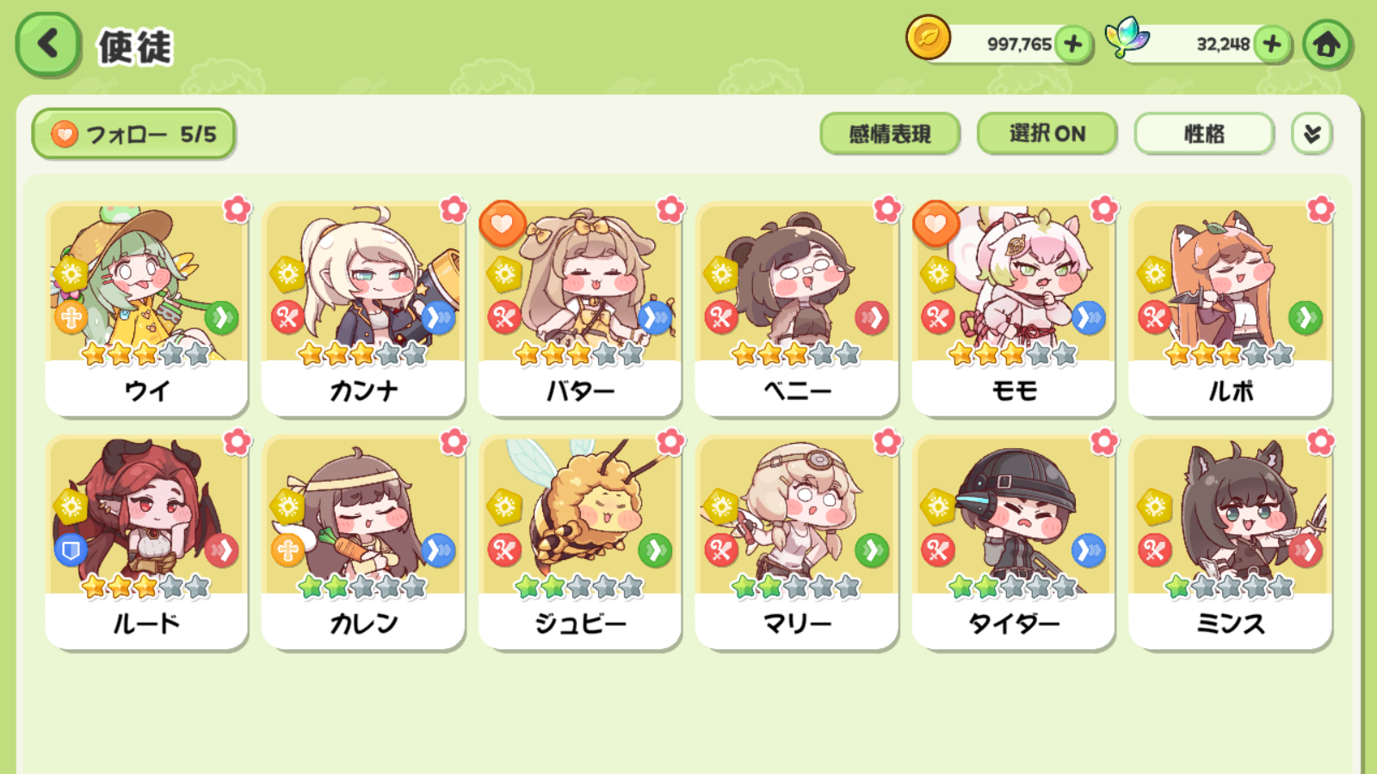Click the star rating row on ミンス
Viewport: 1377px width, 774px height.
click(1229, 587)
